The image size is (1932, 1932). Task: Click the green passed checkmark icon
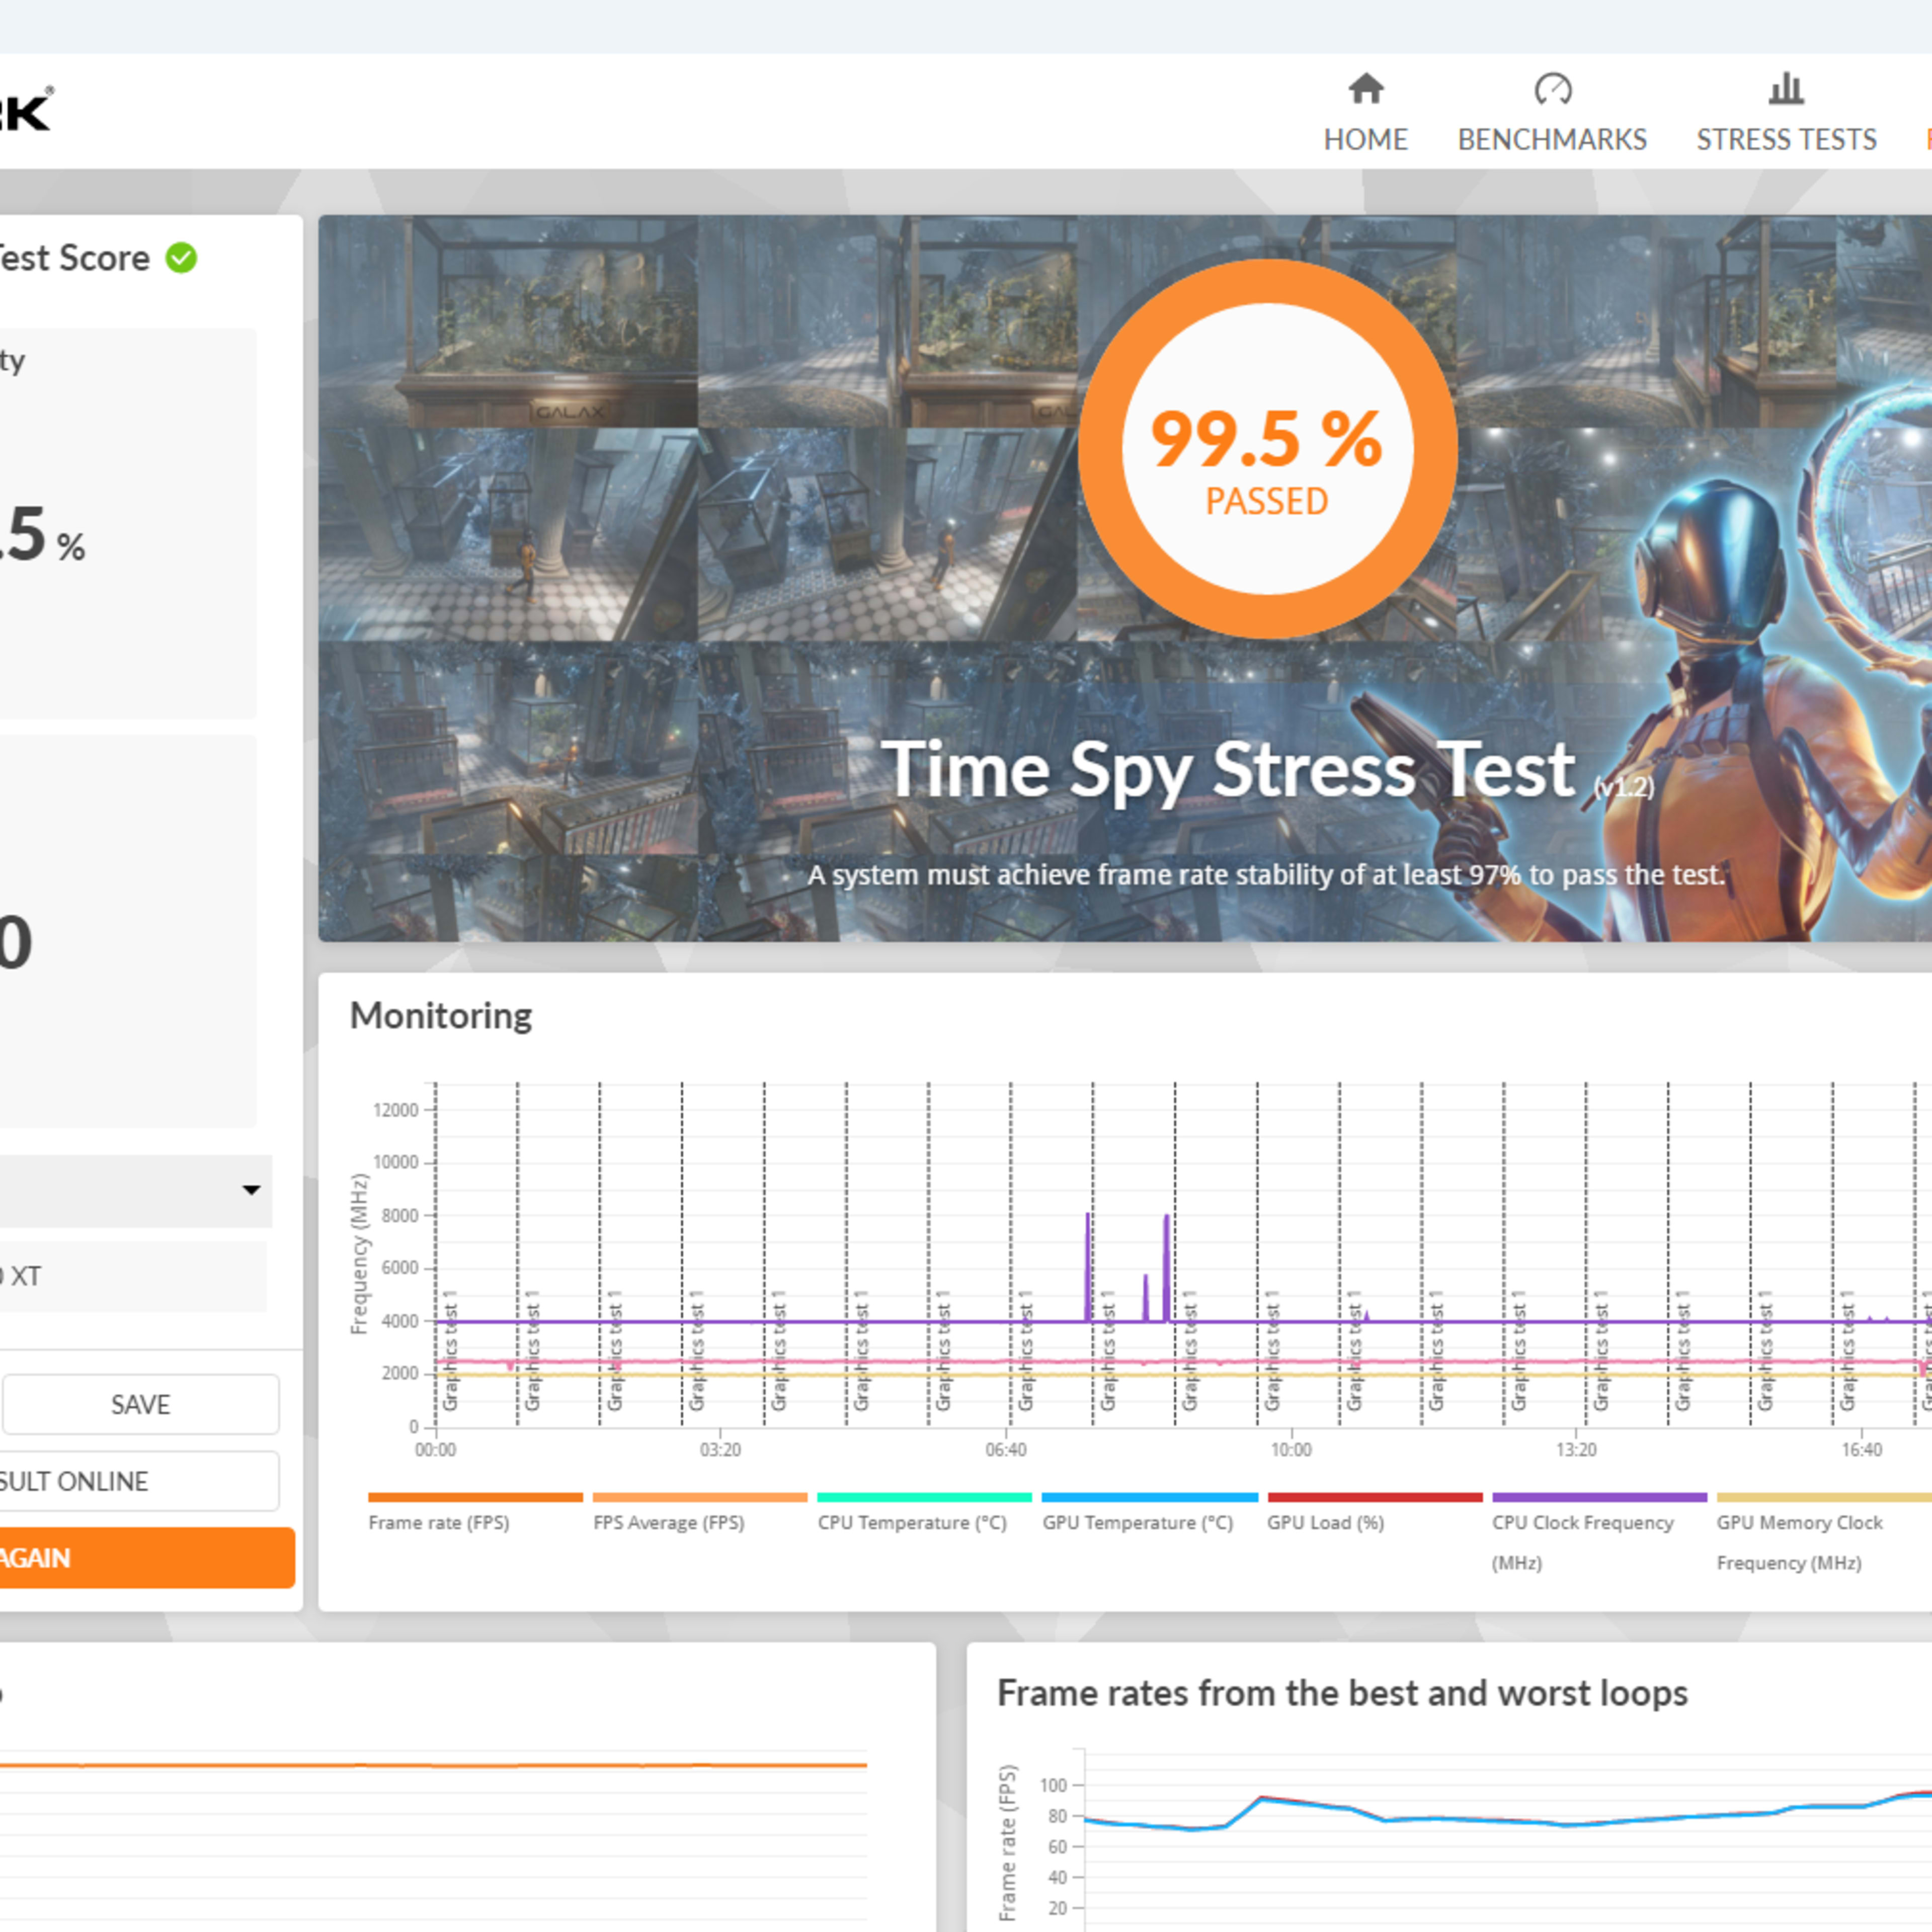click(181, 258)
